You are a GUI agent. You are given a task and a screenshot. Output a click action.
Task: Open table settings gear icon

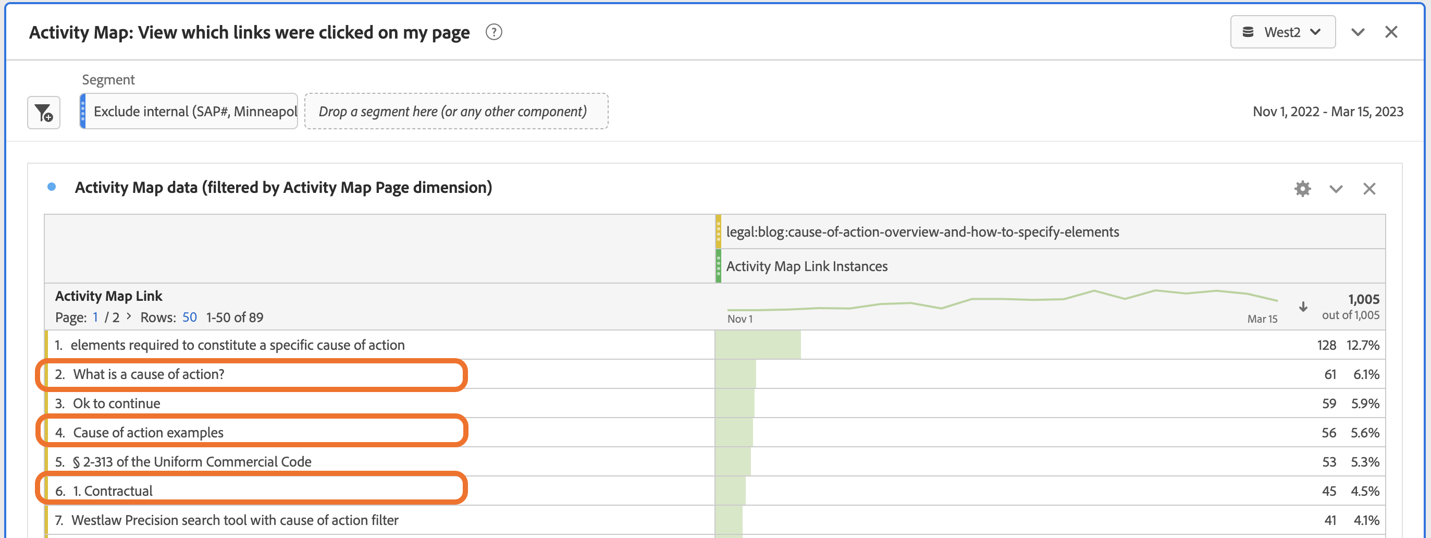[x=1302, y=189]
